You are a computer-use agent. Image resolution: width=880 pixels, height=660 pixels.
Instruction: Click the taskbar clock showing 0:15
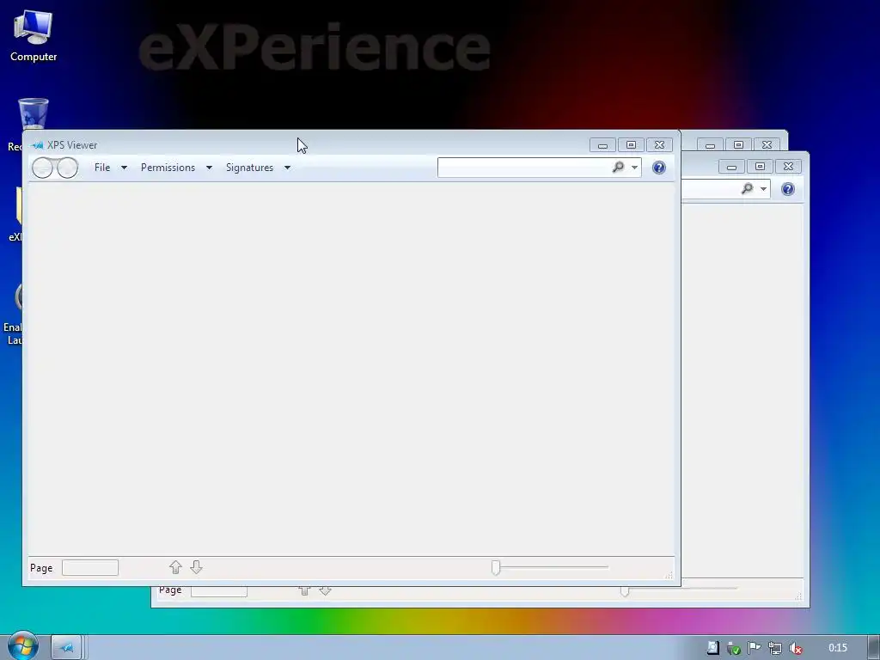837,648
